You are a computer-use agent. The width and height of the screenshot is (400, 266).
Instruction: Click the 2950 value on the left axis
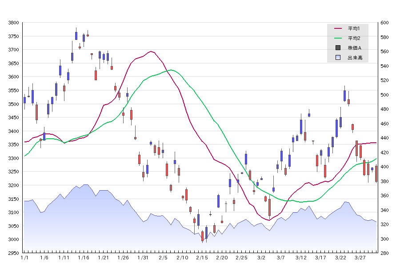point(14,253)
